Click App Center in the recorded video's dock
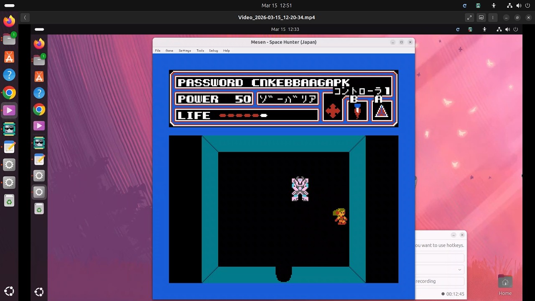This screenshot has width=535, height=301. pyautogui.click(x=39, y=77)
